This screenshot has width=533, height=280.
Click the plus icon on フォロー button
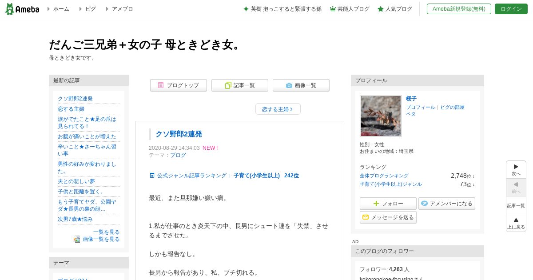point(376,204)
